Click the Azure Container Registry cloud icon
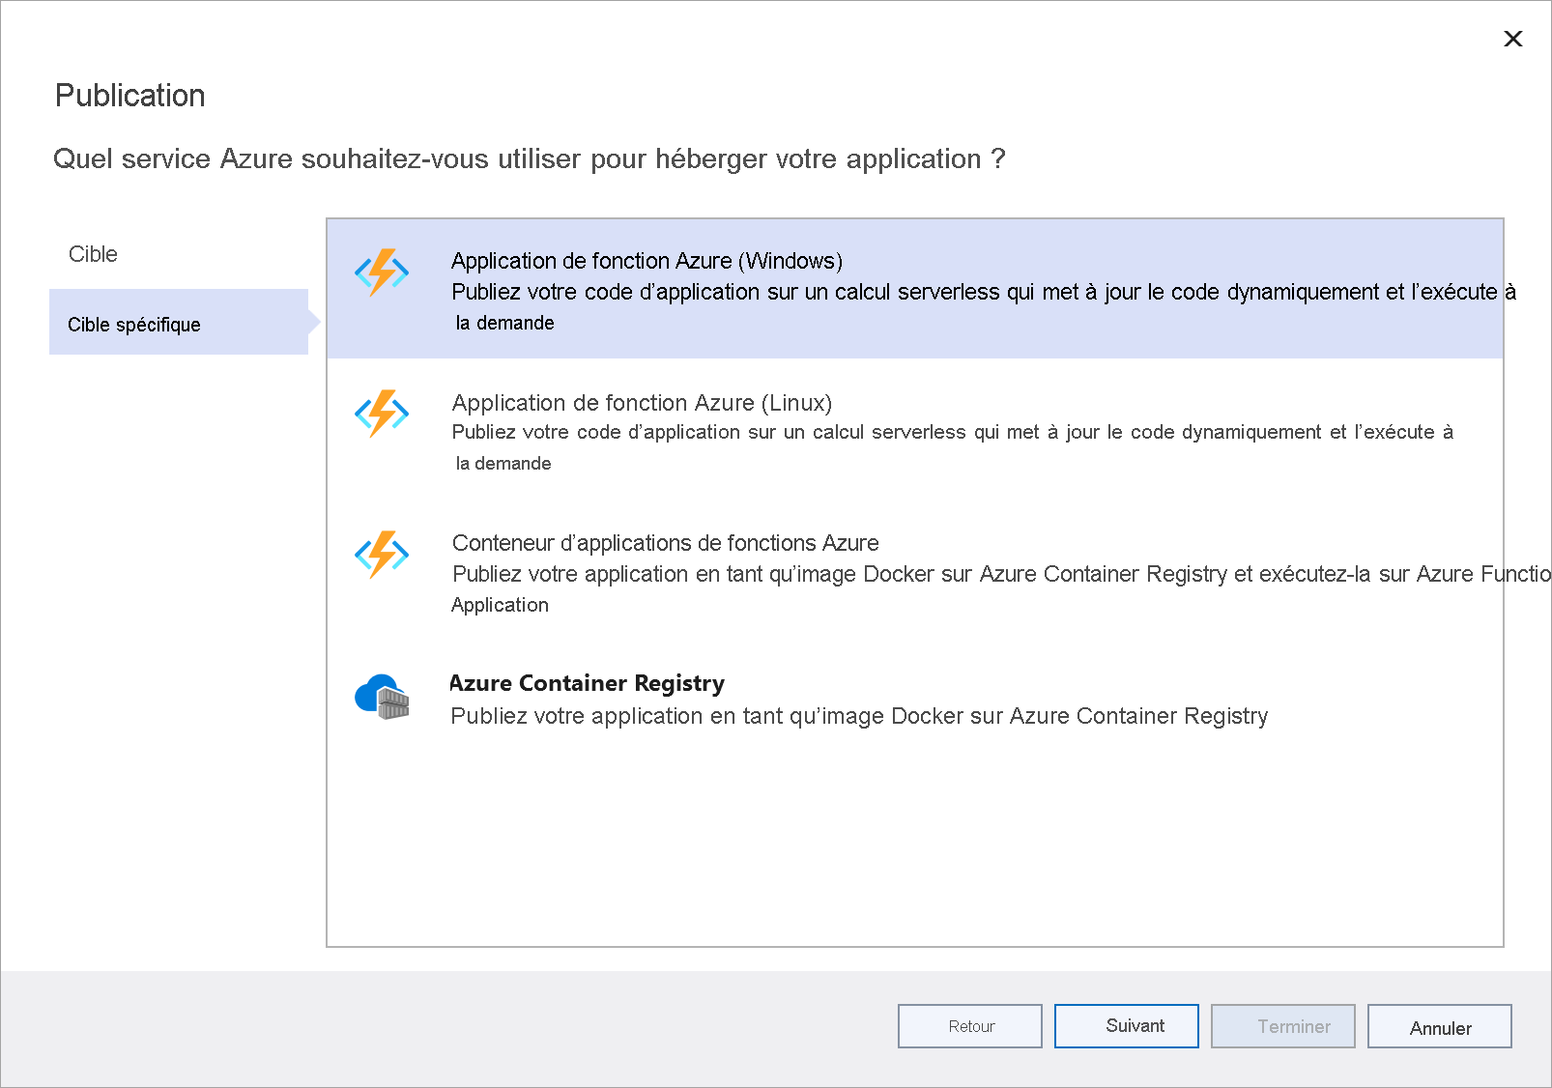The image size is (1552, 1088). [382, 697]
